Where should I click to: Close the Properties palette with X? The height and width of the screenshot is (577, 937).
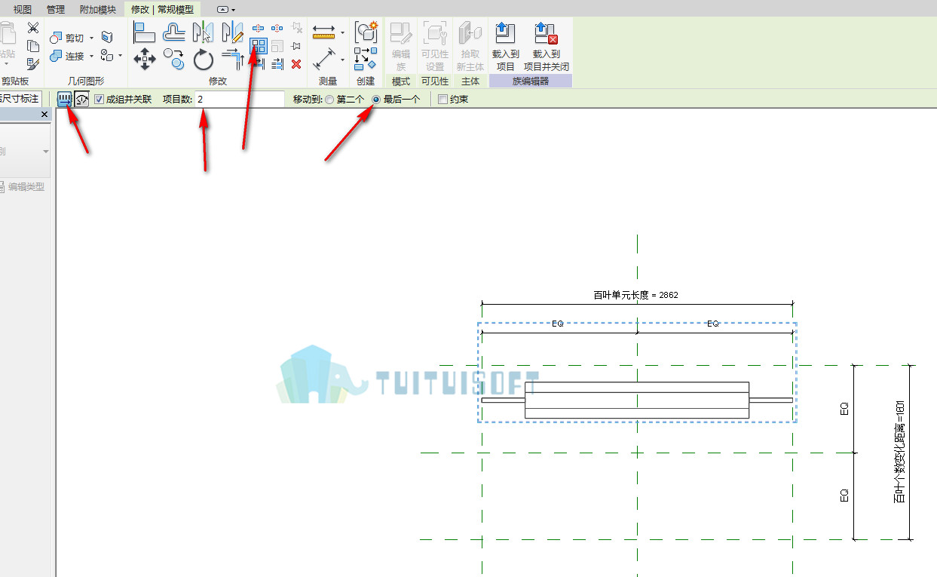pos(44,115)
